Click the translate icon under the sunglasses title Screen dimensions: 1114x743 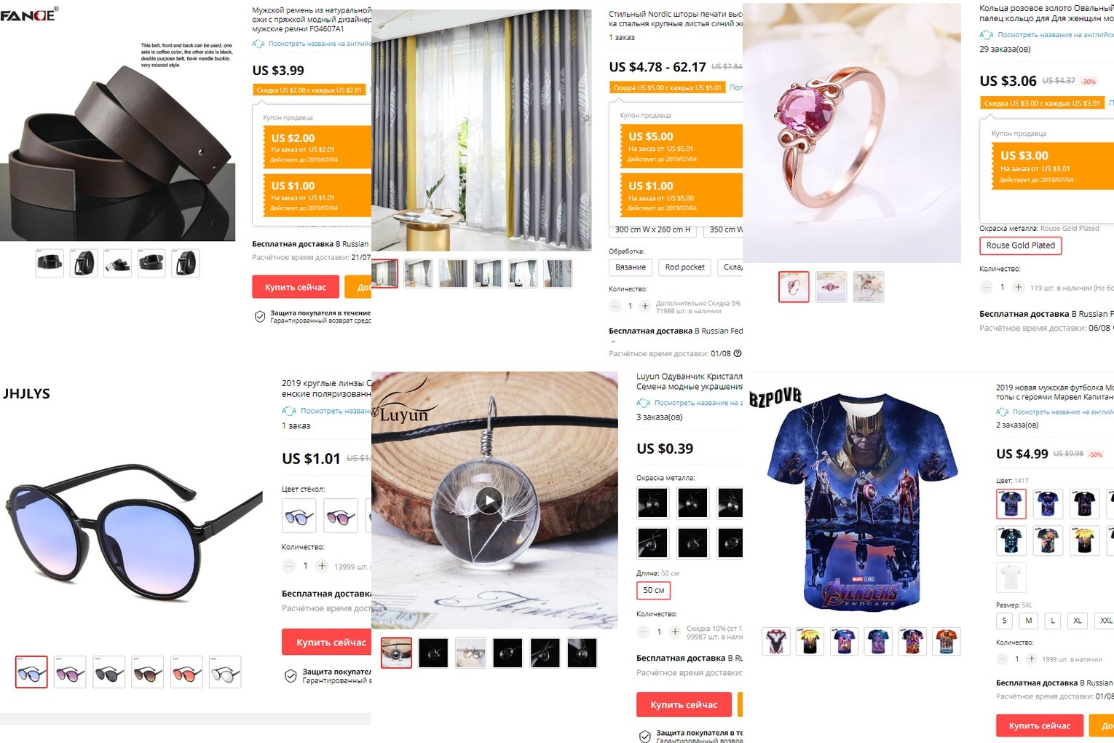[288, 411]
